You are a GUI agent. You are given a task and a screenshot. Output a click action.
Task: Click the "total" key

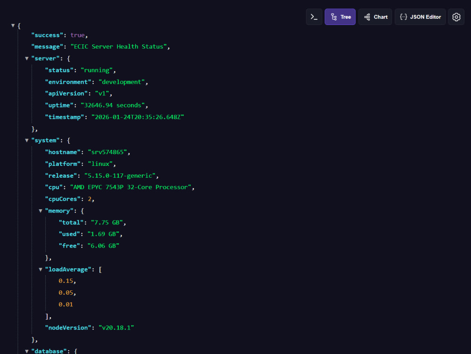[x=71, y=222]
